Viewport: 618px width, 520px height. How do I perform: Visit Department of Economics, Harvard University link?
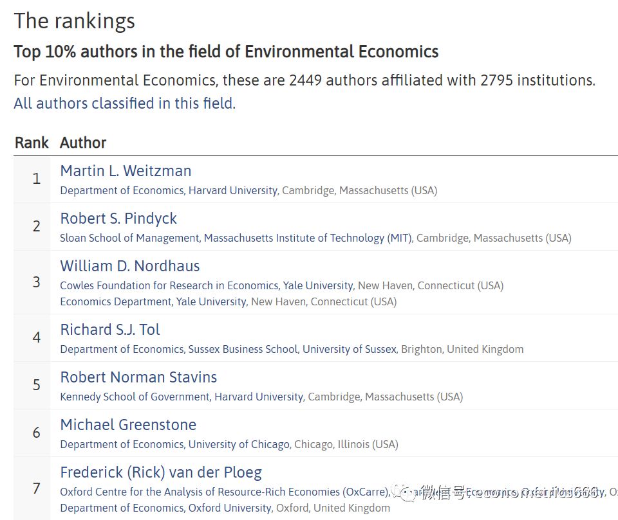pos(169,190)
